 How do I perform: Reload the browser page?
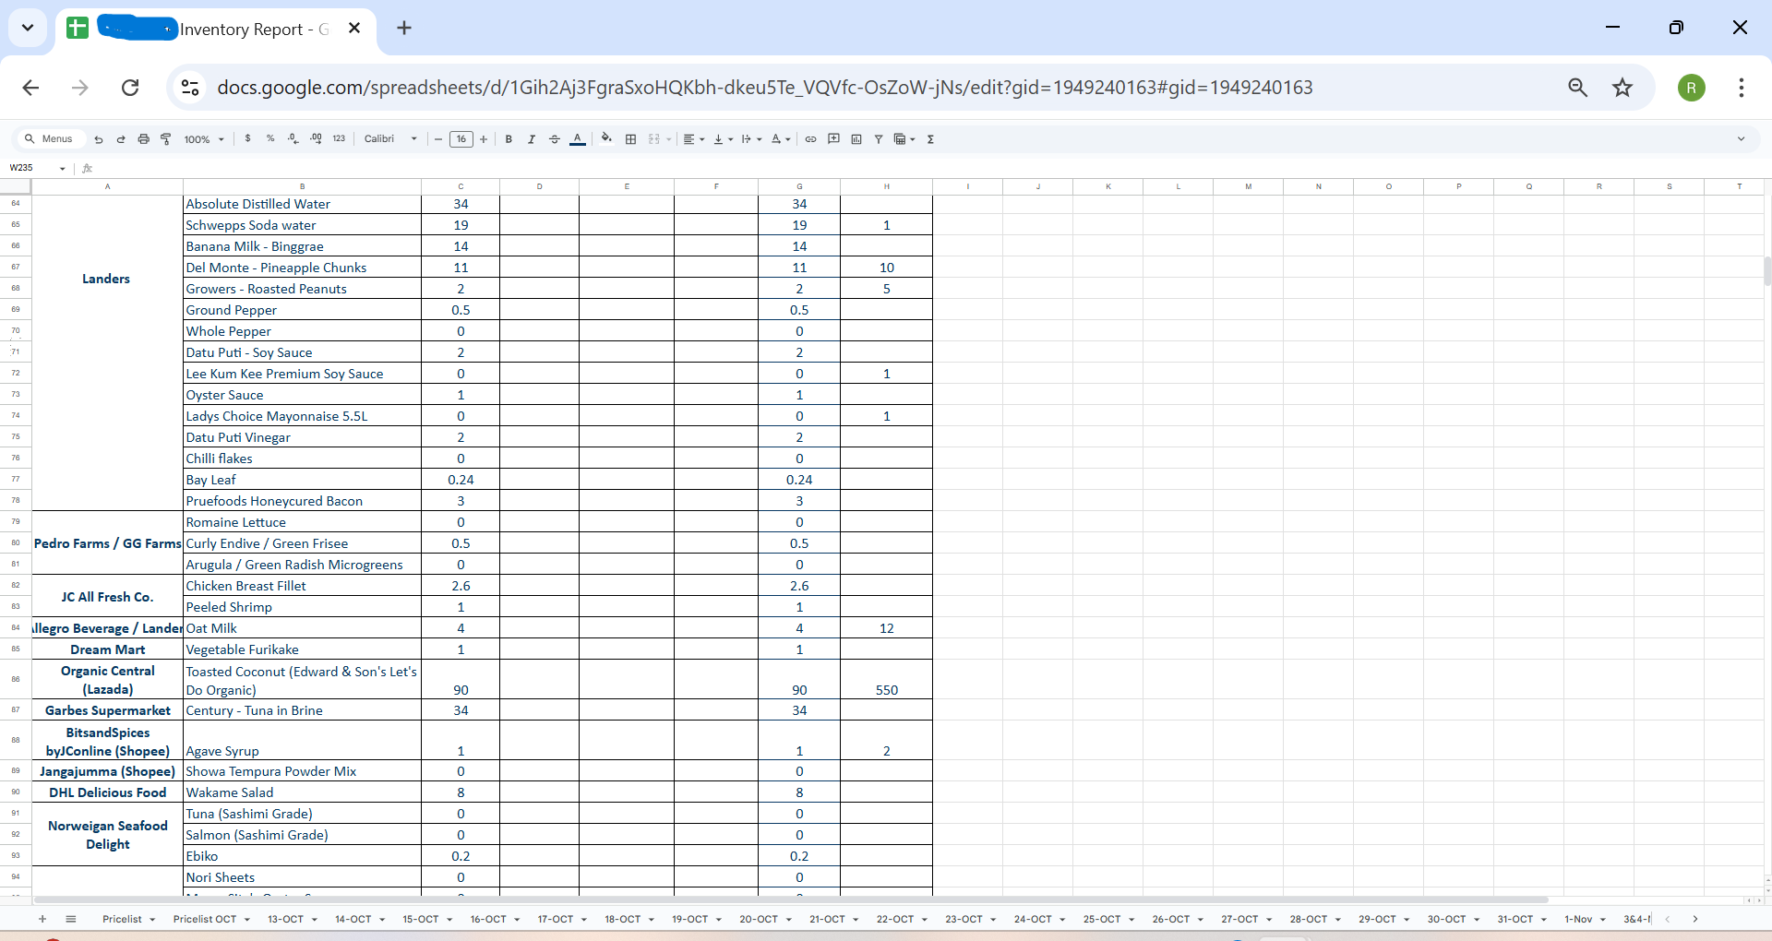(130, 88)
